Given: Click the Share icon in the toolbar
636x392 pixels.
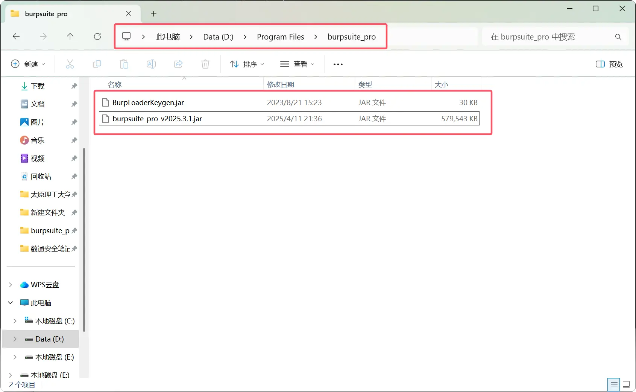Looking at the screenshot, I should coord(178,64).
